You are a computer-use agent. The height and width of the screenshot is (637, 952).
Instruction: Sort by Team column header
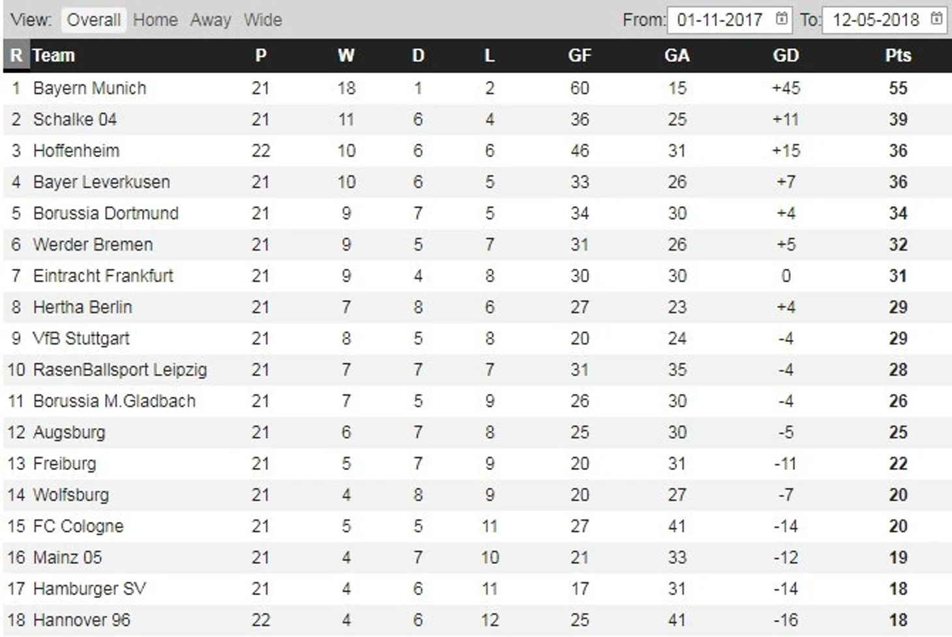pyautogui.click(x=53, y=55)
